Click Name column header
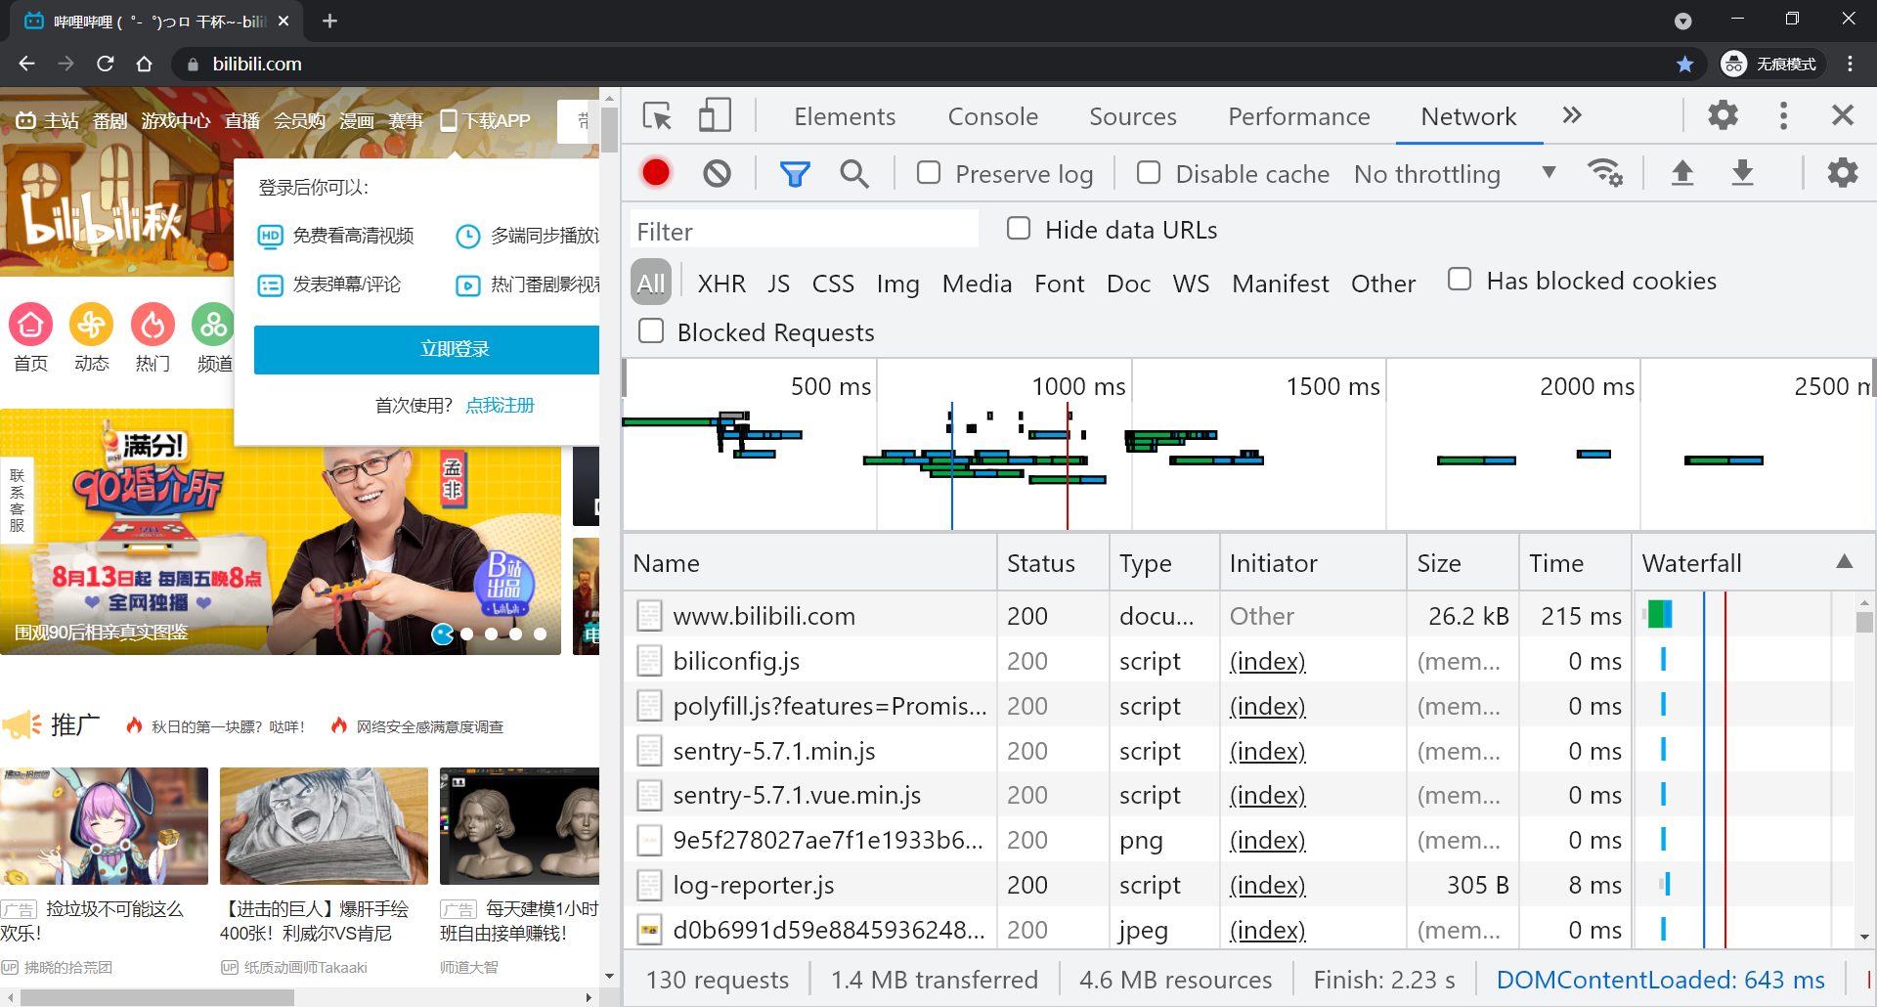Image resolution: width=1877 pixels, height=1007 pixels. 809,562
